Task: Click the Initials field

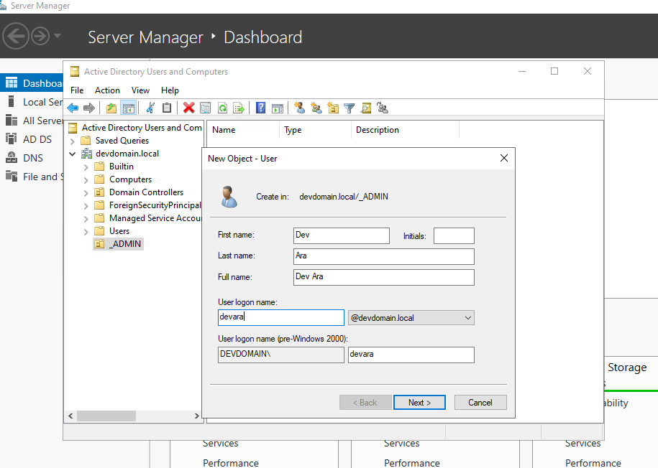Action: point(454,235)
